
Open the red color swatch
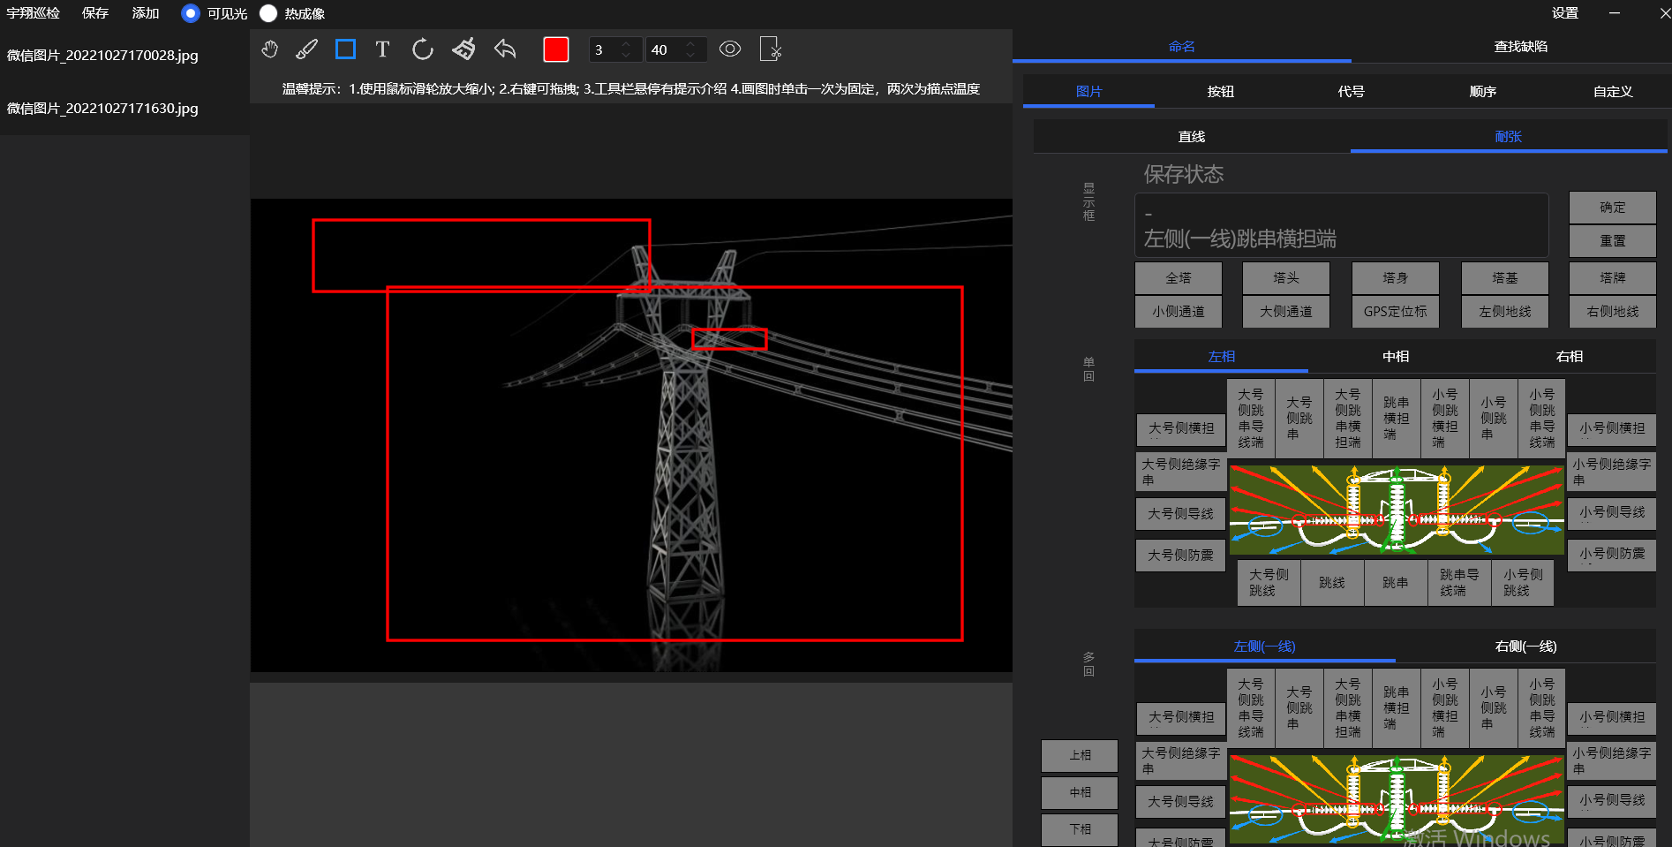pyautogui.click(x=556, y=49)
